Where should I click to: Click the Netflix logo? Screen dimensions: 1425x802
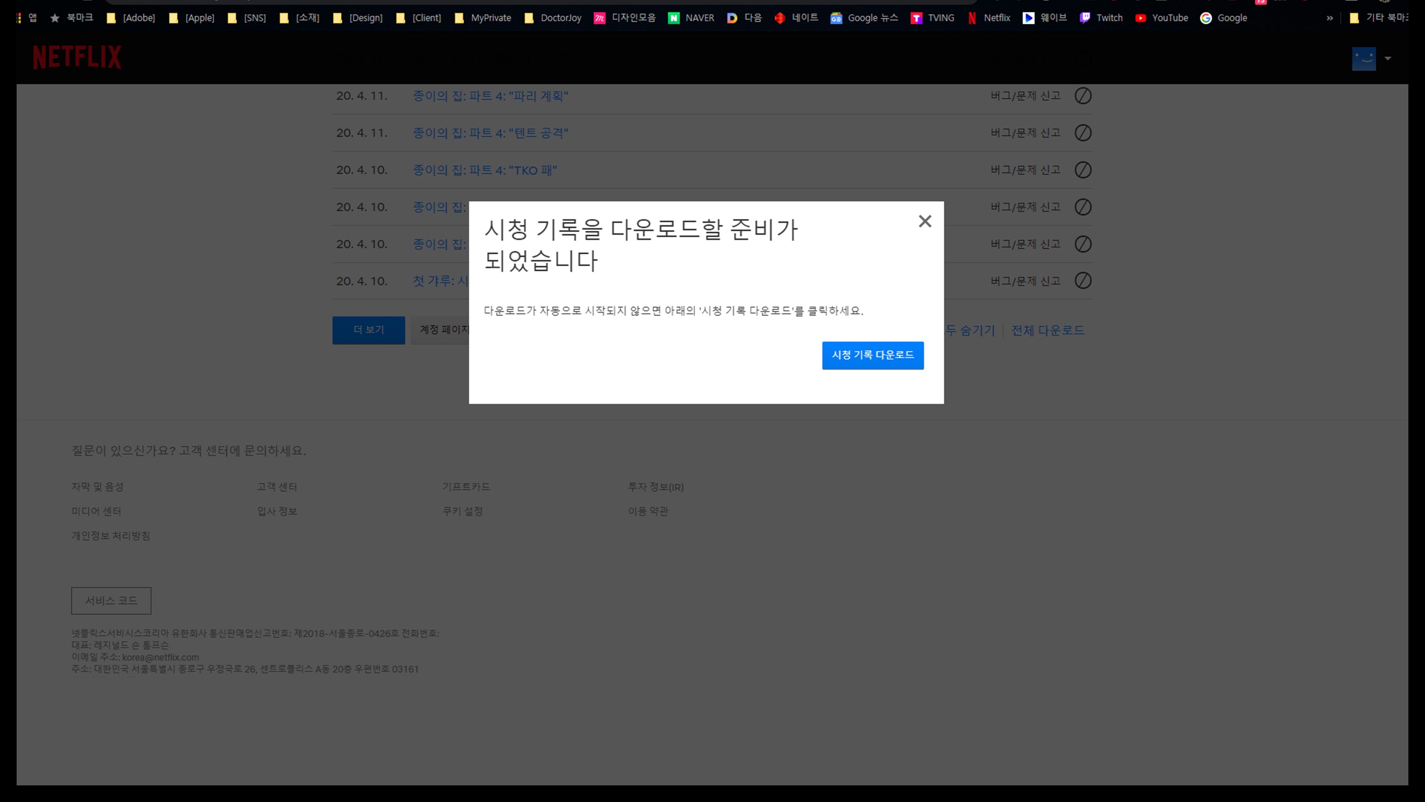[x=77, y=57]
